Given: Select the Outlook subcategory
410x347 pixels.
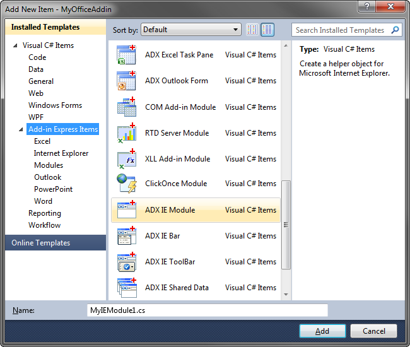Looking at the screenshot, I should [47, 177].
